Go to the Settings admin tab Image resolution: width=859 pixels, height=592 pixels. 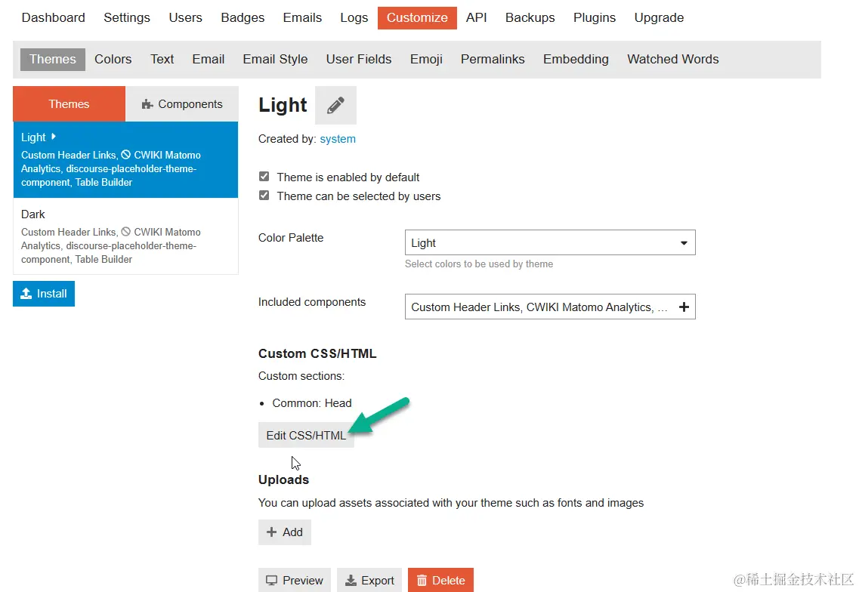(x=127, y=17)
